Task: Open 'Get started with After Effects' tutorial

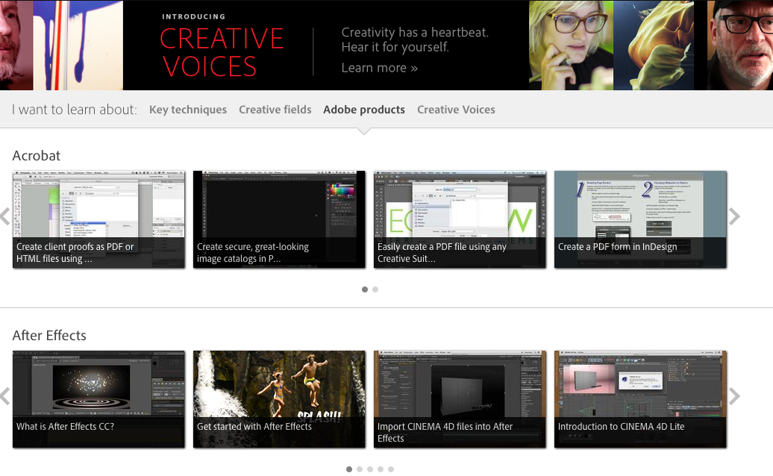Action: [279, 399]
